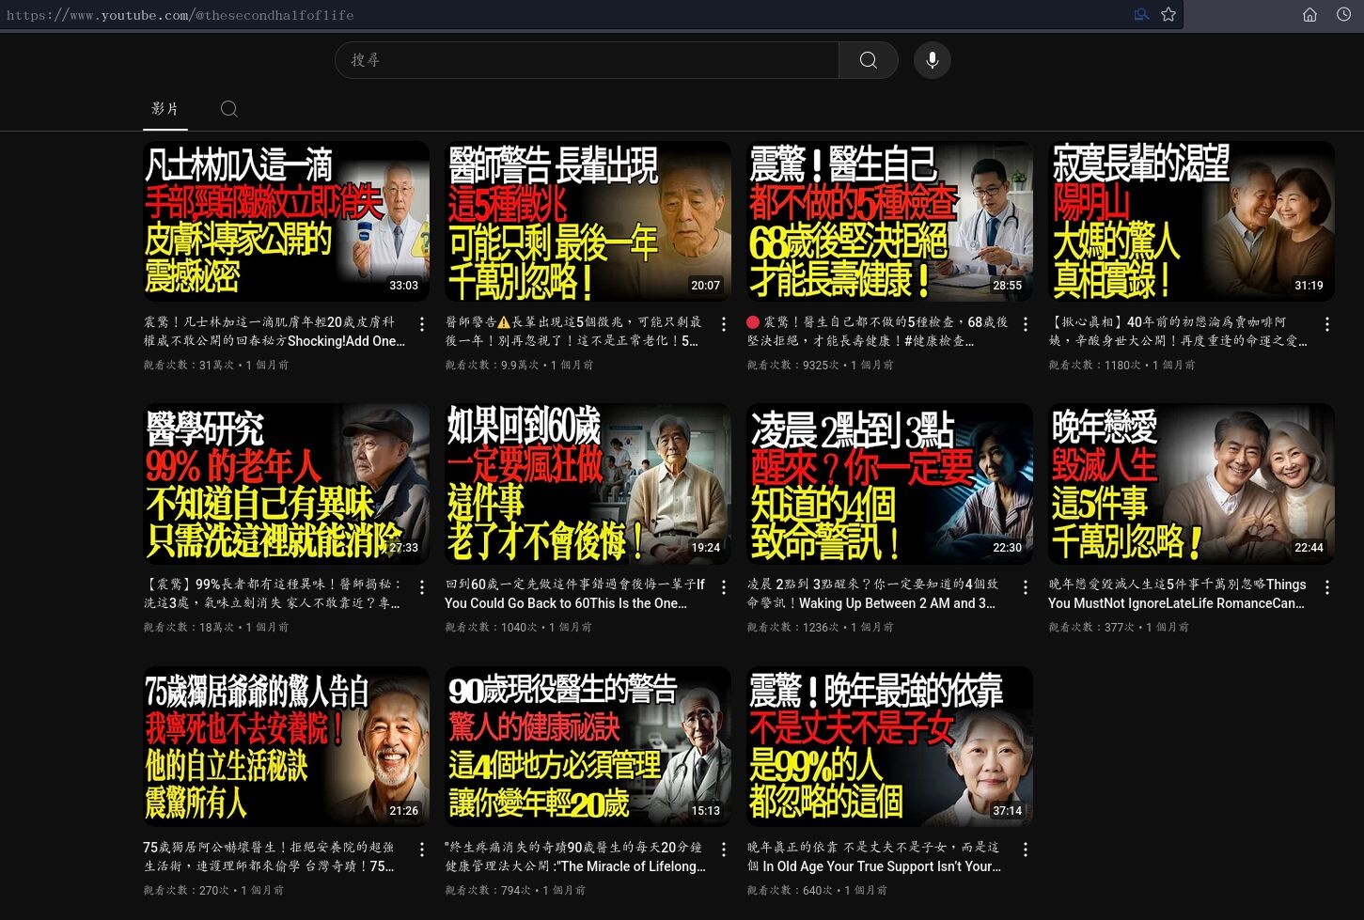Click 觀看次數：9.9萬次 text
1364x920 pixels.
492,365
